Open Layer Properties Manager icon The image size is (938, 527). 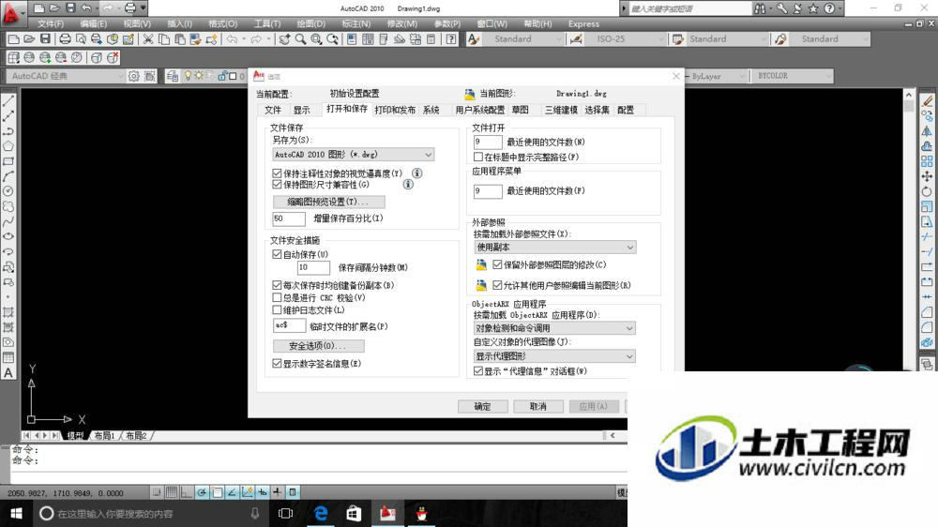point(173,76)
